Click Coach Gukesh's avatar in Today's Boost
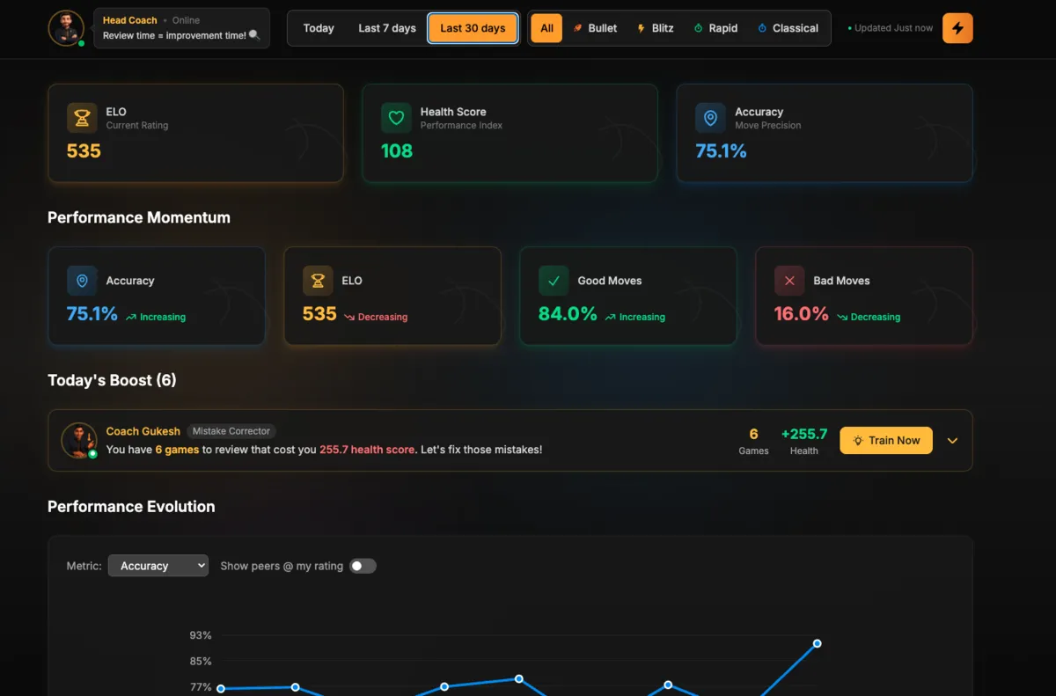 [78, 440]
